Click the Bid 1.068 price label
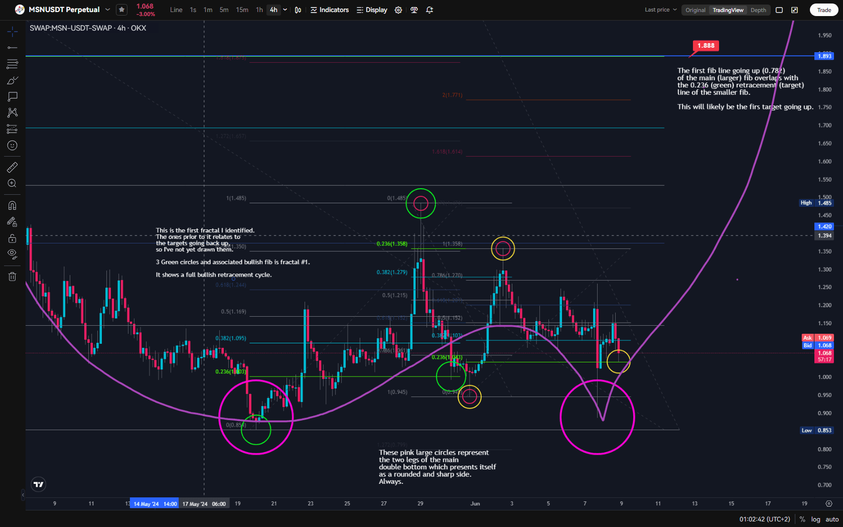Screen dimensions: 843x527 click(818, 345)
